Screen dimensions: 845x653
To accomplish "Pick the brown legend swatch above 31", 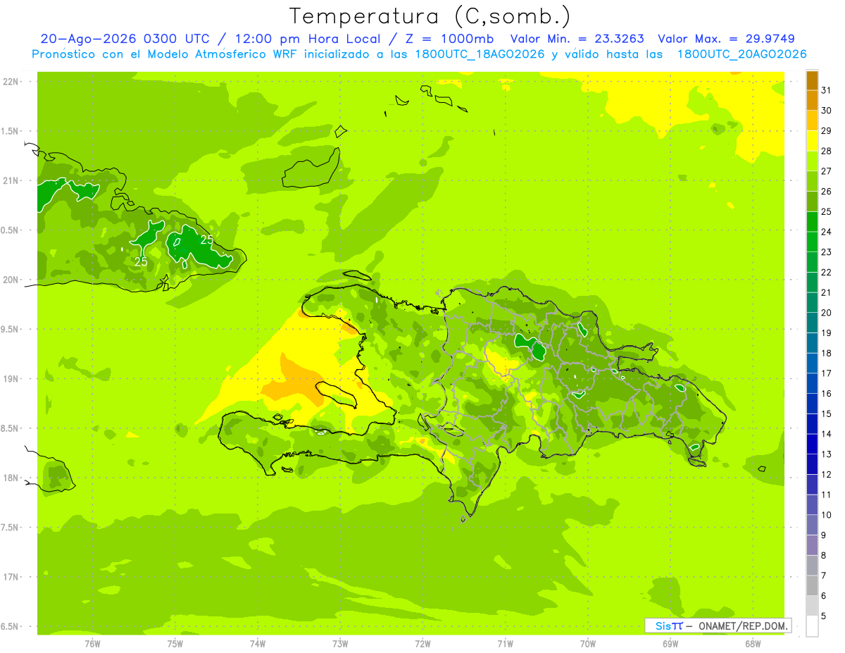I will (x=812, y=80).
